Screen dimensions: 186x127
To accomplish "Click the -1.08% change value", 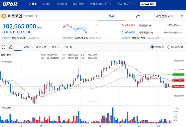I will click(x=7, y=32).
